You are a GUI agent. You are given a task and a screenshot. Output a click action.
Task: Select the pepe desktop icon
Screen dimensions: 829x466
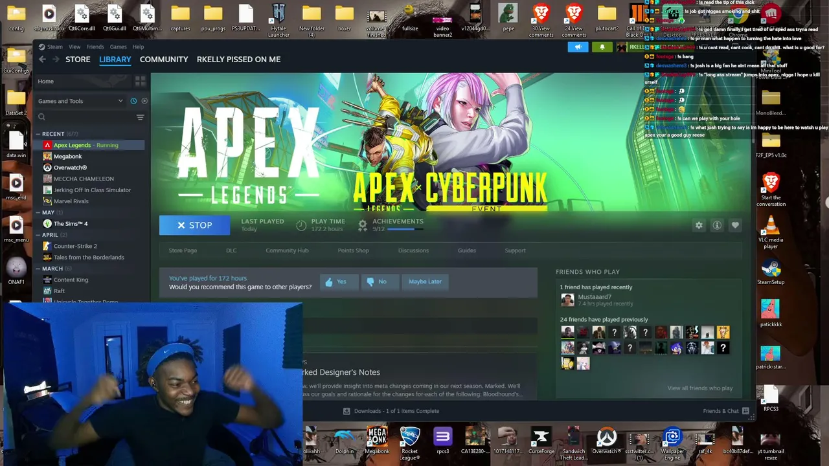[508, 17]
